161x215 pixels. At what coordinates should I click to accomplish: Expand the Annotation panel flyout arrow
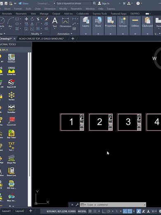pos(71,33)
